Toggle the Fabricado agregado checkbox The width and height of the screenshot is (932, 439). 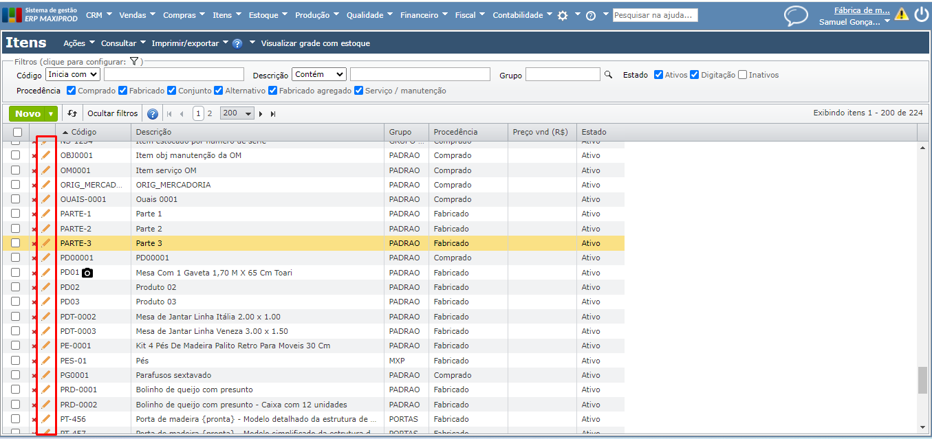(272, 91)
